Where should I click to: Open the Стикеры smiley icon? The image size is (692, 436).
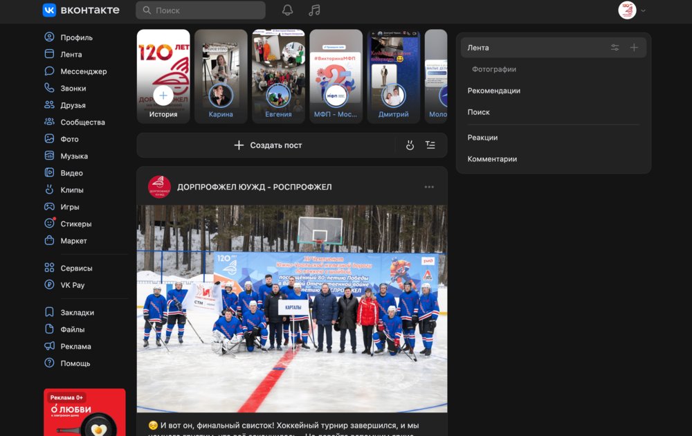point(49,224)
